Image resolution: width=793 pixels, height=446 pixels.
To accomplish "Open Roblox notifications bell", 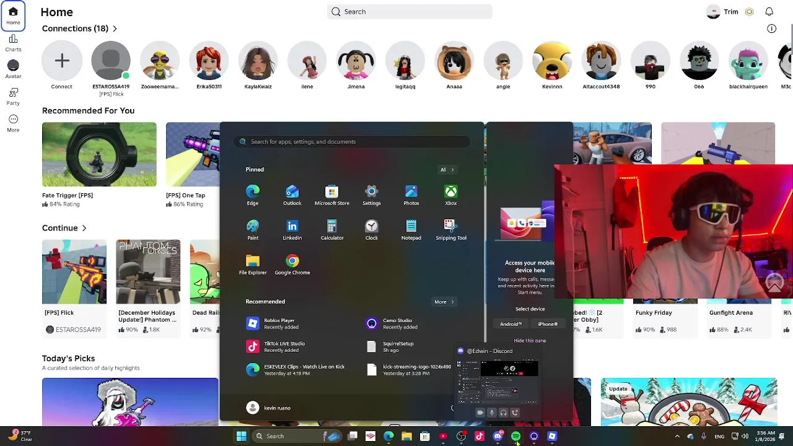I will [769, 12].
